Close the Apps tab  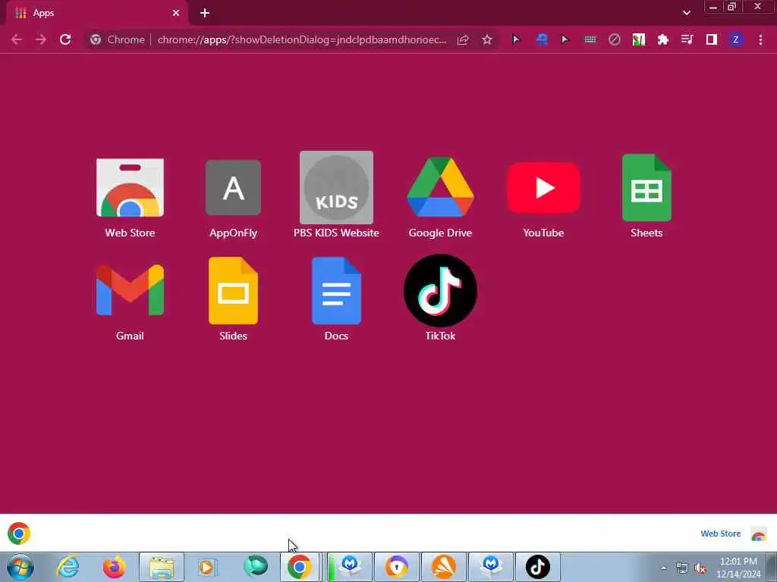coord(176,13)
